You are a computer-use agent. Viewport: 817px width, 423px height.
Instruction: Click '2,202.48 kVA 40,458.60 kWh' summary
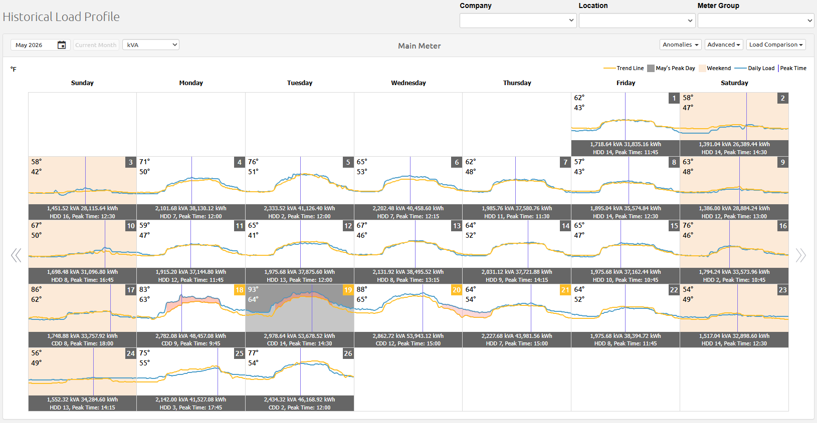point(408,208)
